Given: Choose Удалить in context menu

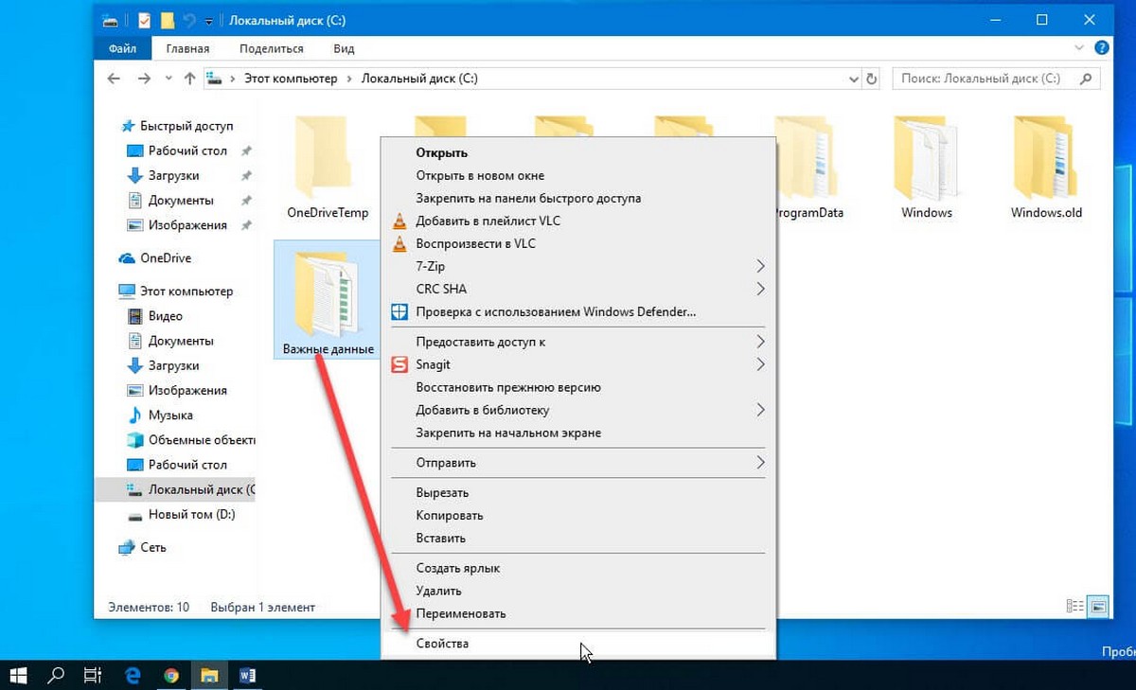Looking at the screenshot, I should point(577,591).
